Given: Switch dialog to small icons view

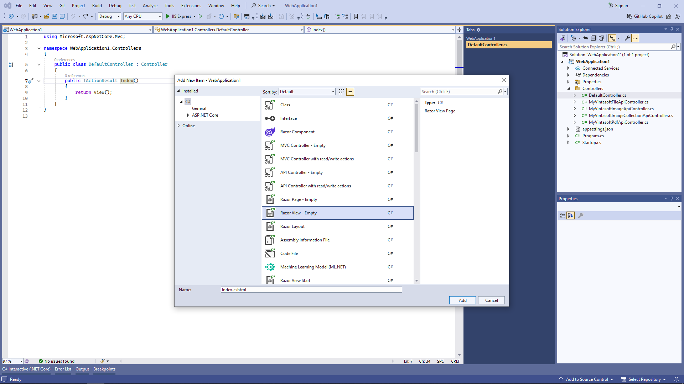Looking at the screenshot, I should pos(341,92).
